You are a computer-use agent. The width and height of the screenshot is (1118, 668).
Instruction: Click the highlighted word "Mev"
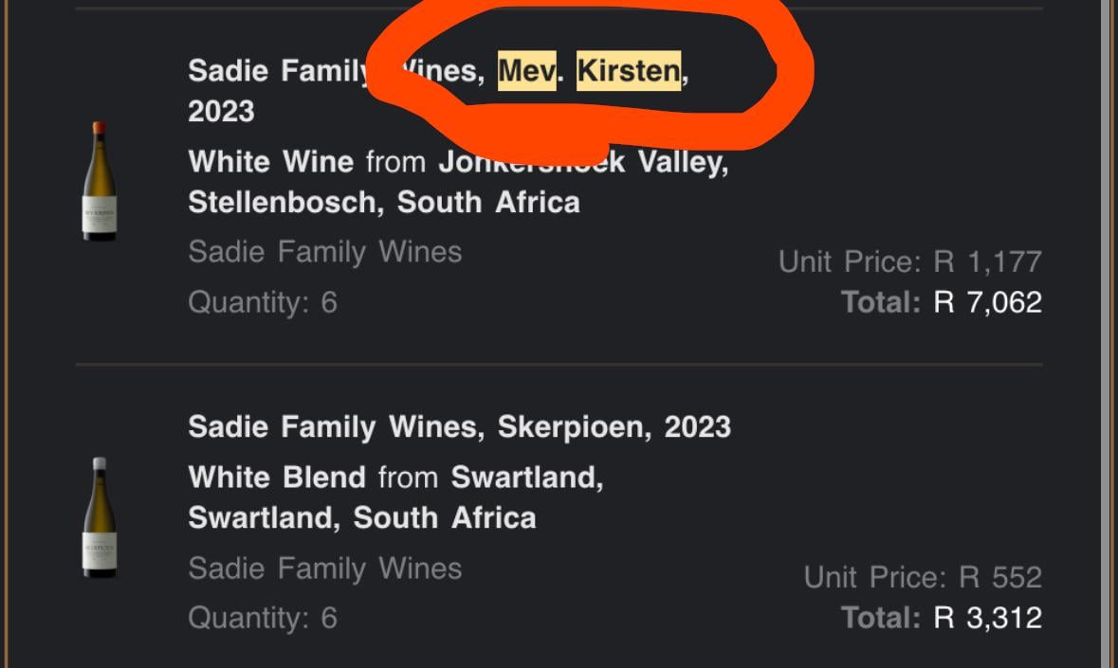tap(526, 70)
